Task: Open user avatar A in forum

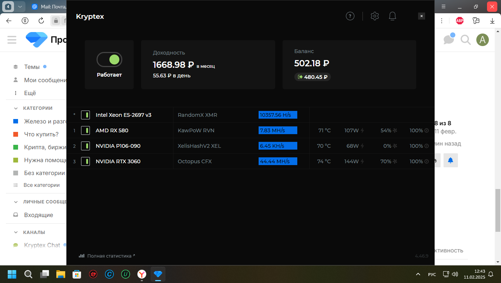Action: pos(483,39)
